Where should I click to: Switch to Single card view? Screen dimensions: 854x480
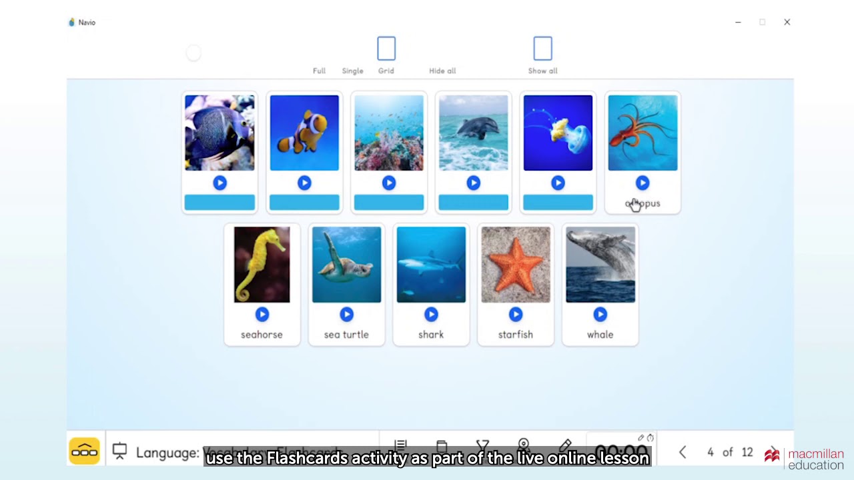pyautogui.click(x=353, y=71)
